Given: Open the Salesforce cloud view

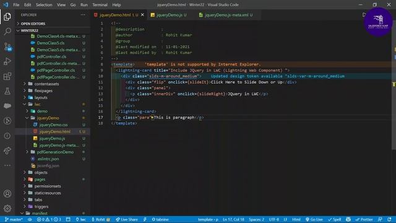Looking at the screenshot, I should 7,106.
